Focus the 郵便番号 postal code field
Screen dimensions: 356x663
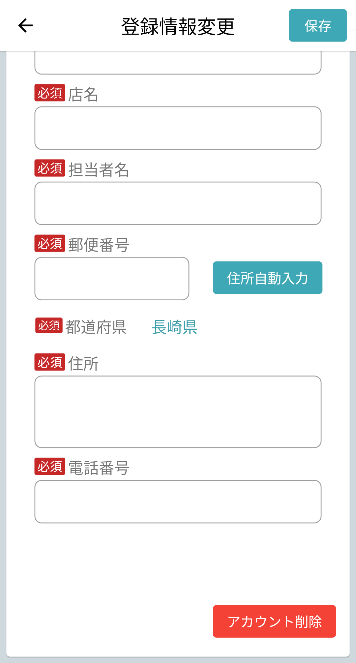tap(112, 279)
